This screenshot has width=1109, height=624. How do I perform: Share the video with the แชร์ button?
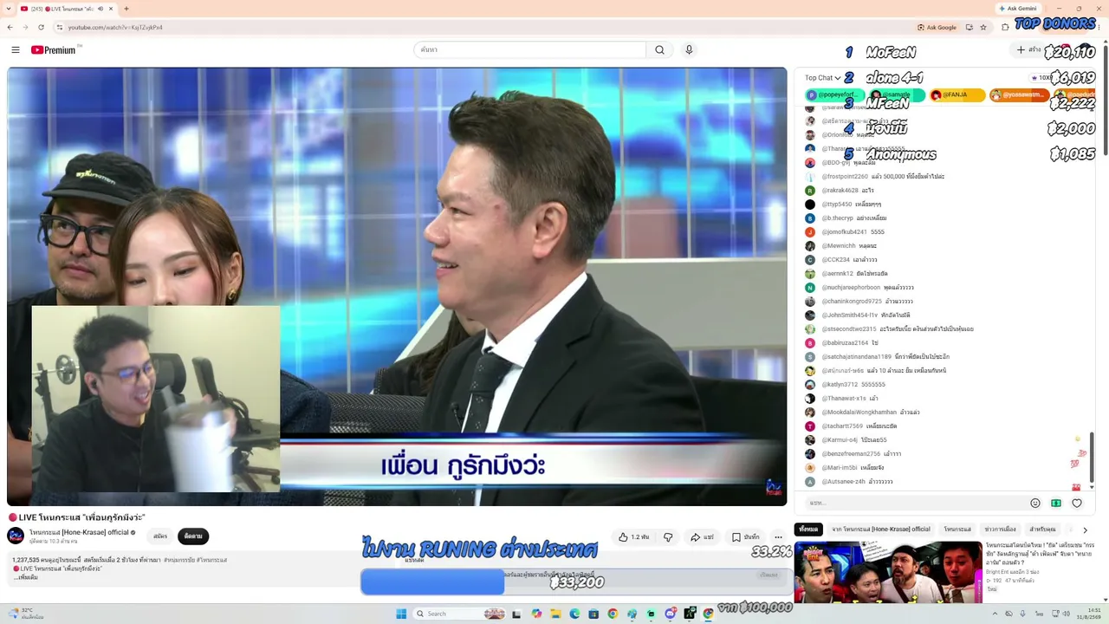click(x=702, y=537)
